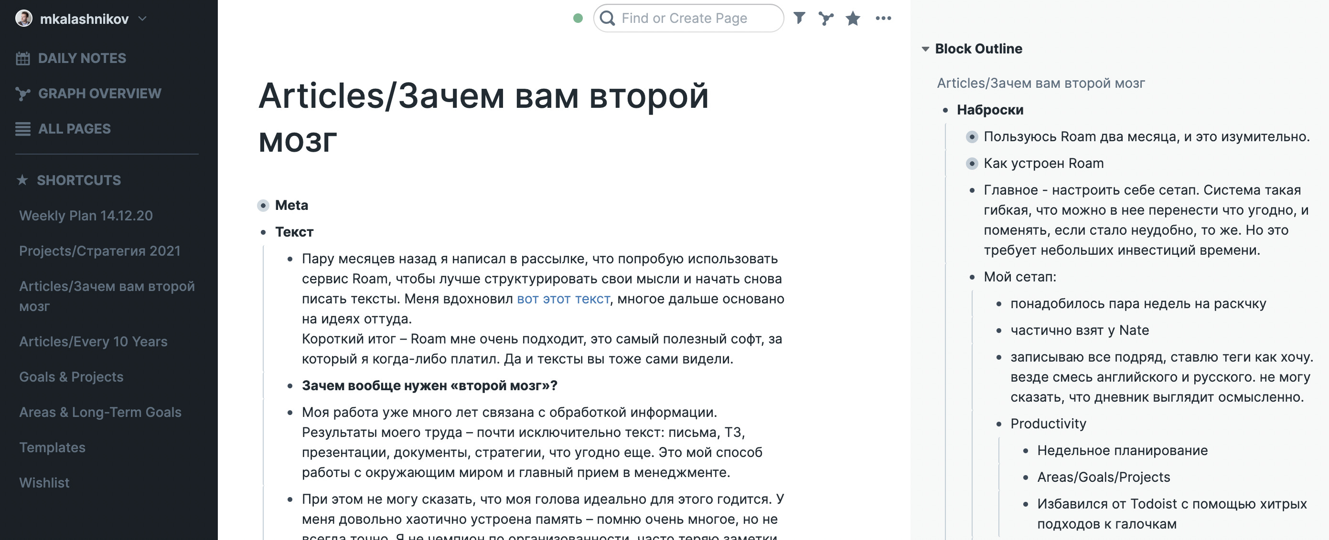The width and height of the screenshot is (1329, 540).
Task: Open Wishlist shortcut
Action: click(44, 483)
